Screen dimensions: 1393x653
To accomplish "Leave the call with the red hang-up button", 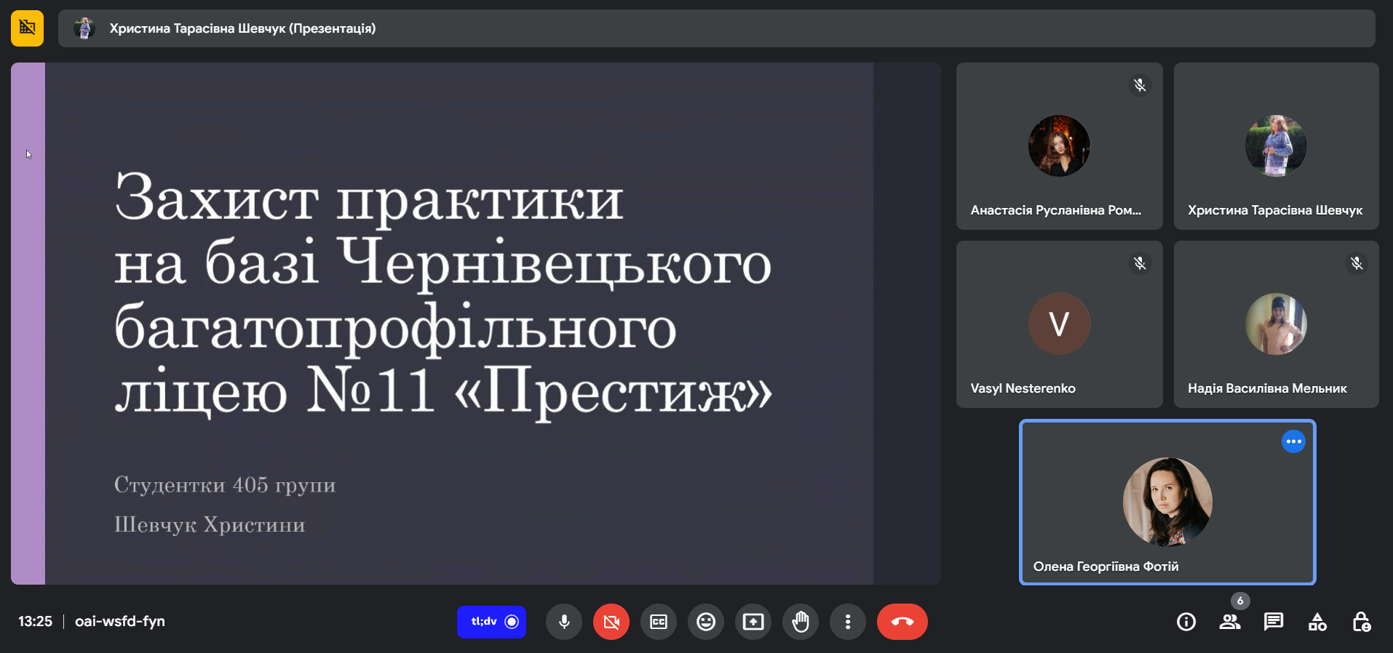I will [x=902, y=622].
